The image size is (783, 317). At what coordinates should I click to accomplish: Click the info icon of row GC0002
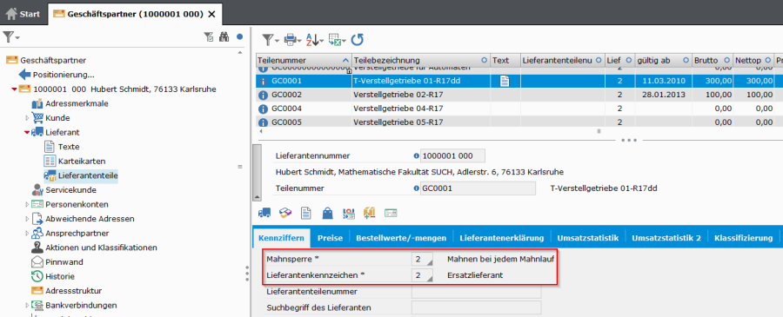coord(263,95)
